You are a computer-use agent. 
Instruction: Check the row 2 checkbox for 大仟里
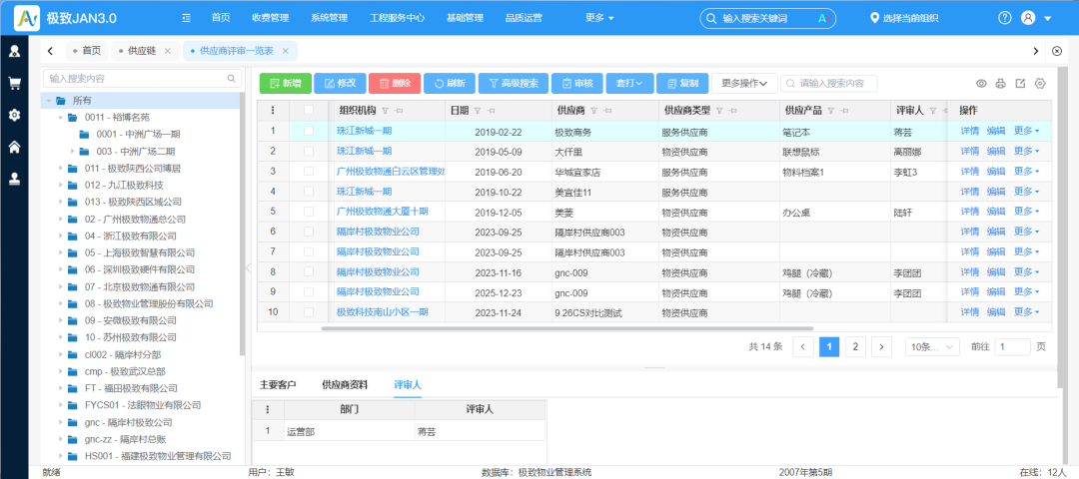pyautogui.click(x=309, y=152)
